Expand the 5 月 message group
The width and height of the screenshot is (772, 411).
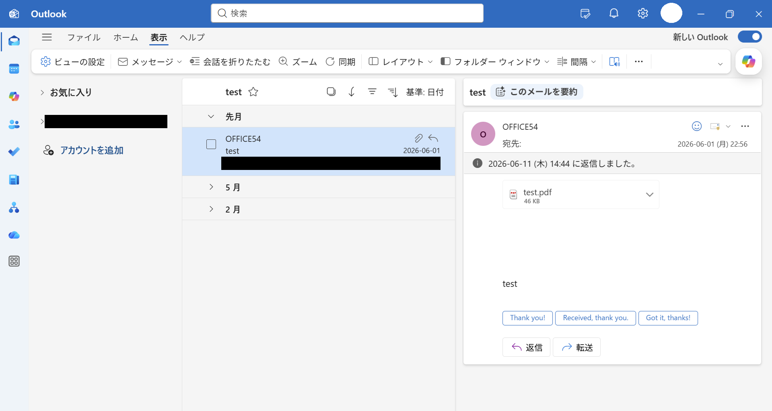tap(211, 187)
